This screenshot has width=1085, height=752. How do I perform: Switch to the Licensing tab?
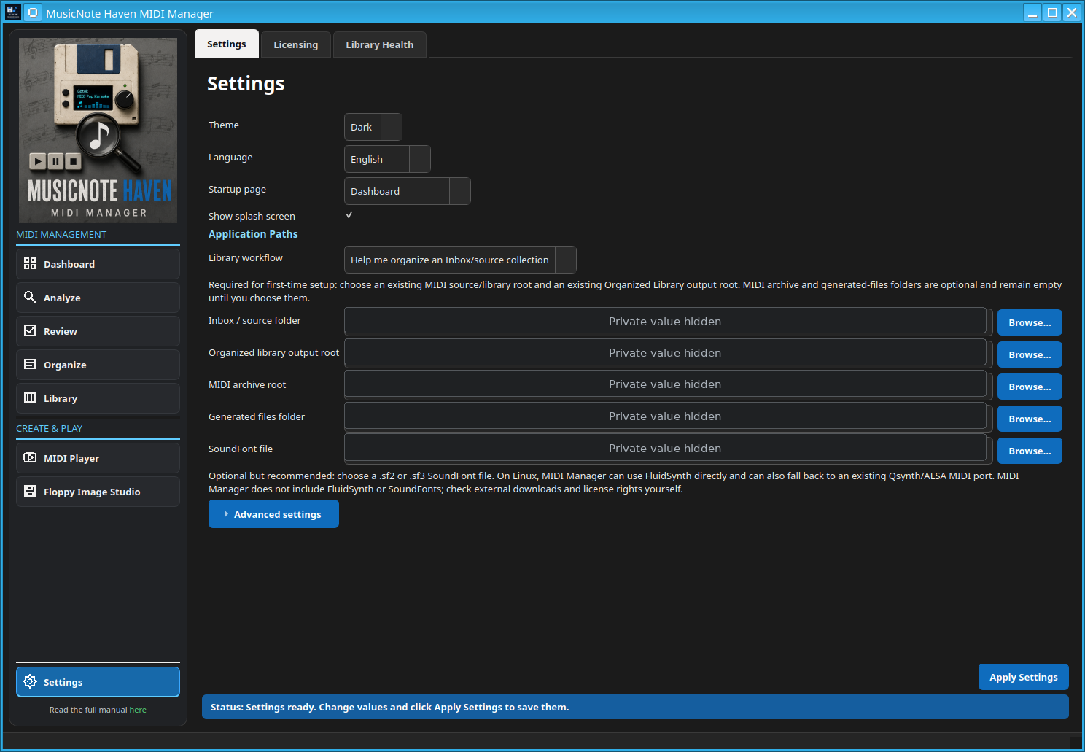tap(296, 44)
